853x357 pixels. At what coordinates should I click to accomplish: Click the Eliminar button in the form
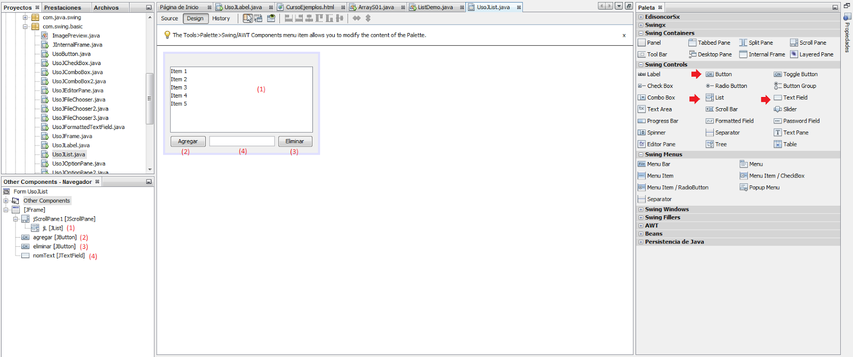coord(295,141)
